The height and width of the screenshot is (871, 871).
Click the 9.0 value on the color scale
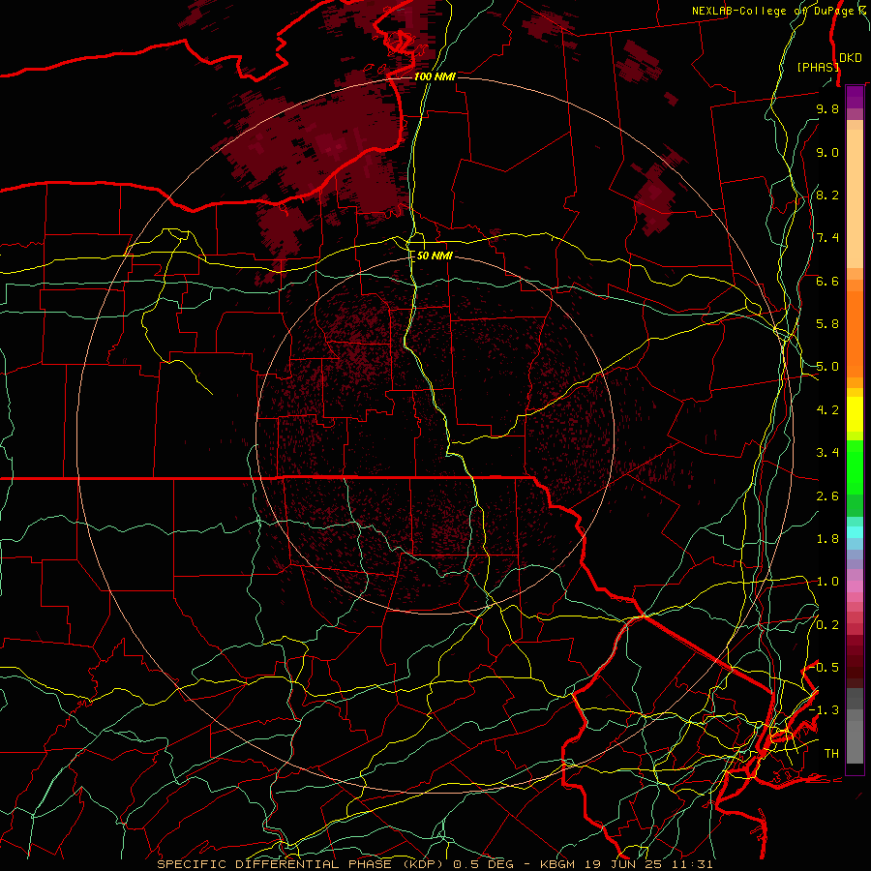click(x=827, y=152)
